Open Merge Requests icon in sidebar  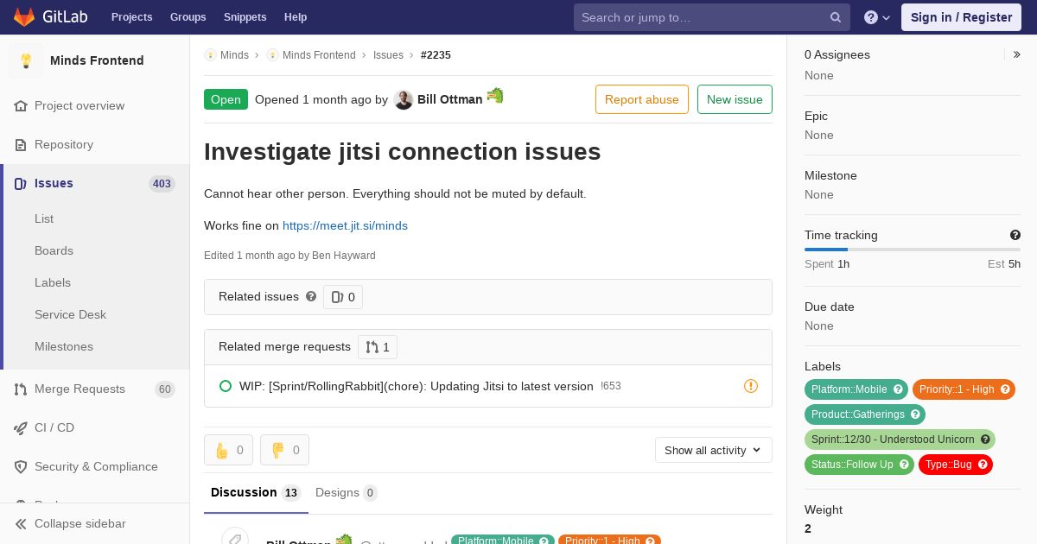tap(21, 389)
